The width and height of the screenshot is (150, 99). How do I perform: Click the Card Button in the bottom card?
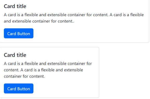tap(19, 88)
